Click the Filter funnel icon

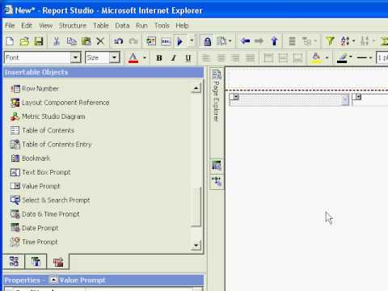coord(330,41)
